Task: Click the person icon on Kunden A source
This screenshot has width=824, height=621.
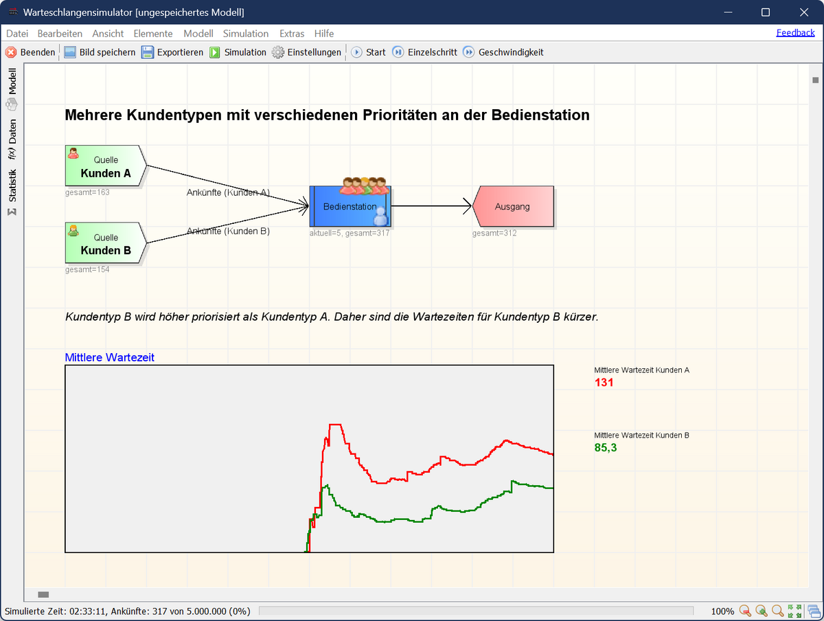Action: pos(73,153)
